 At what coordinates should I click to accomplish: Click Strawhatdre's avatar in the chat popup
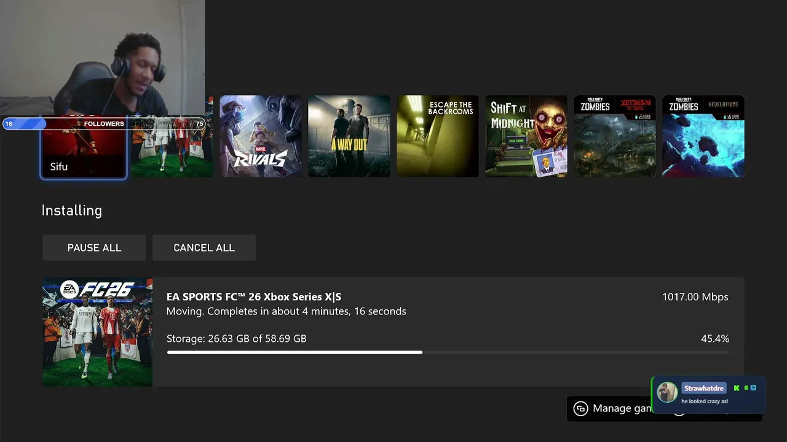pyautogui.click(x=667, y=392)
